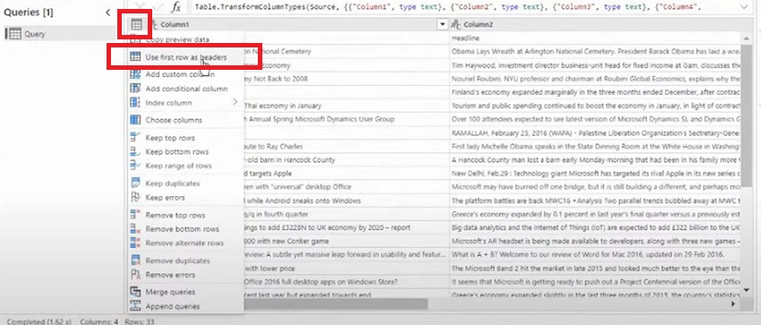Click the Choose columns icon

pyautogui.click(x=135, y=120)
